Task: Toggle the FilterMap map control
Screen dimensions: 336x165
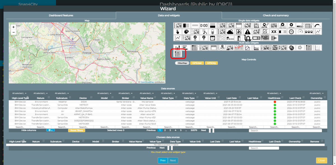Action: pyautogui.click(x=182, y=63)
